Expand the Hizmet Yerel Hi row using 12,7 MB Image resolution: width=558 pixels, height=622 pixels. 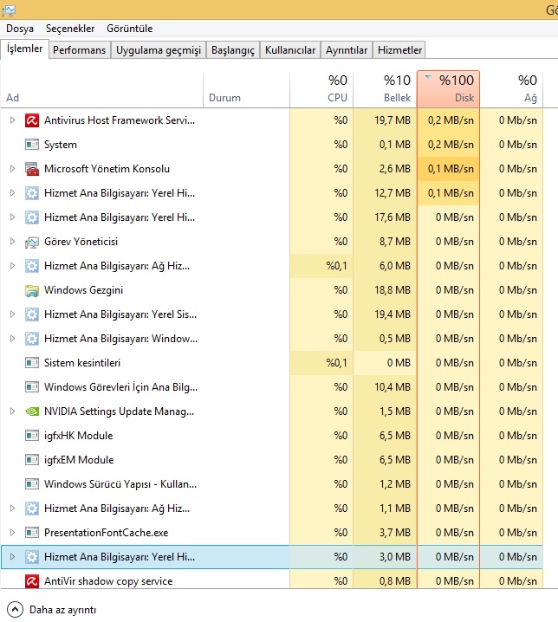click(x=12, y=193)
